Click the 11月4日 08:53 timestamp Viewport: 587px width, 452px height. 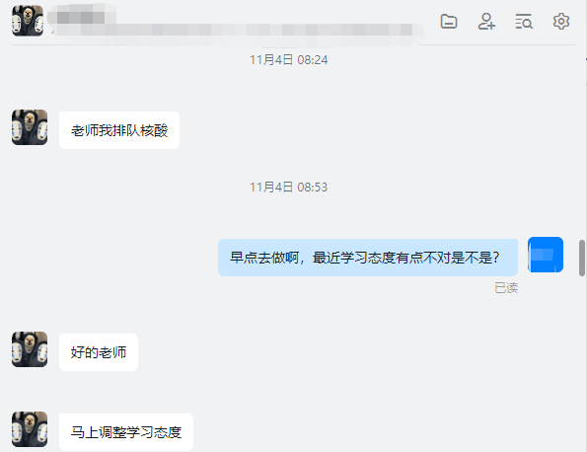pos(289,187)
